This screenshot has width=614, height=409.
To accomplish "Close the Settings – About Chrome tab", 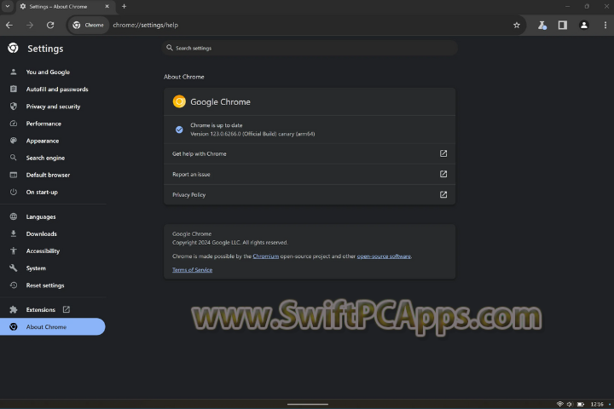I will (x=107, y=6).
